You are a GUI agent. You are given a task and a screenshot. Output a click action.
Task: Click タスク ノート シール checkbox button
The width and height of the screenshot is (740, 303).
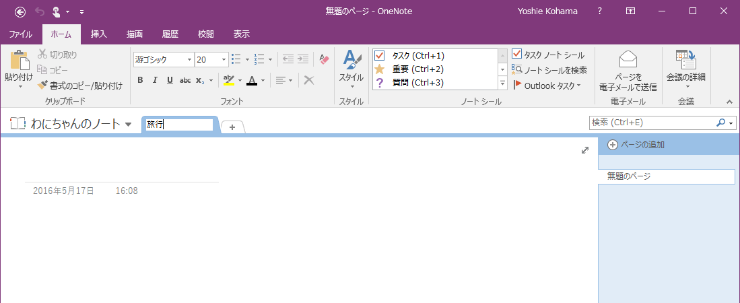coord(548,55)
